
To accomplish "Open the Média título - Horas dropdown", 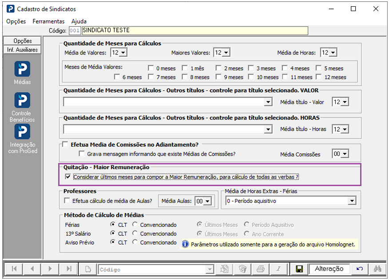I will click(x=345, y=129).
